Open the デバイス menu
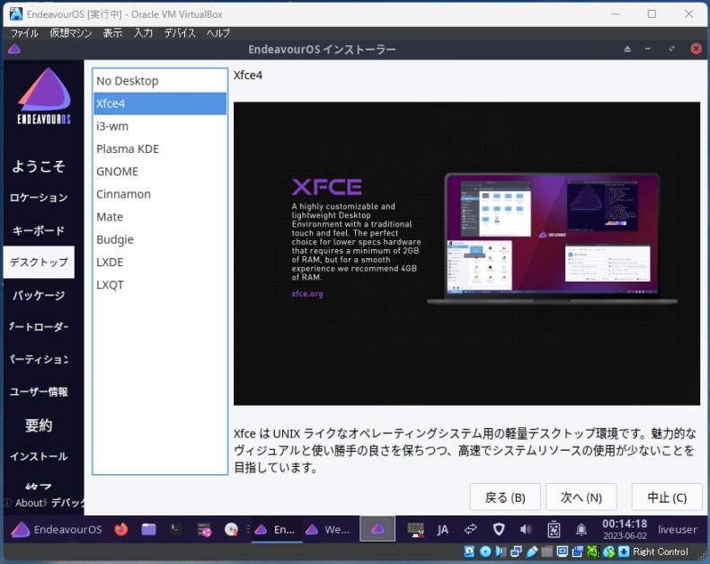The width and height of the screenshot is (710, 564). (x=180, y=33)
